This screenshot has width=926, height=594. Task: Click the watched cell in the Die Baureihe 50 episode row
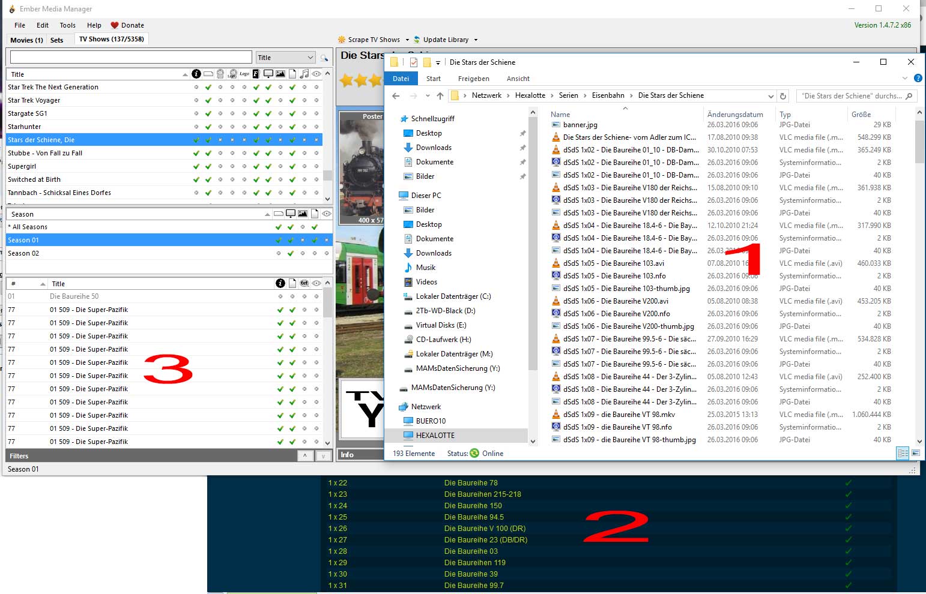(x=316, y=296)
